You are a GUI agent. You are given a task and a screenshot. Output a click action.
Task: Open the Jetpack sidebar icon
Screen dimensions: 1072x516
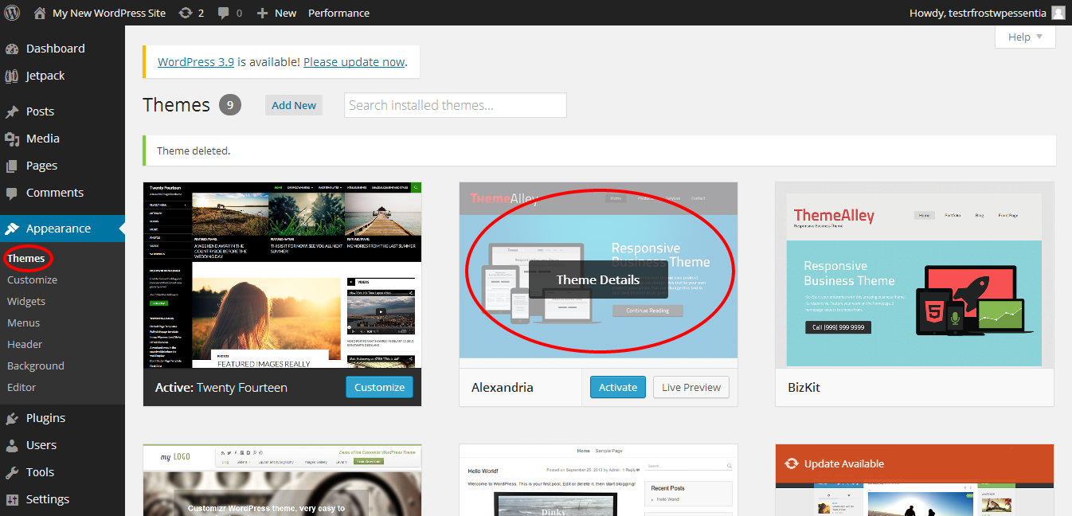14,75
